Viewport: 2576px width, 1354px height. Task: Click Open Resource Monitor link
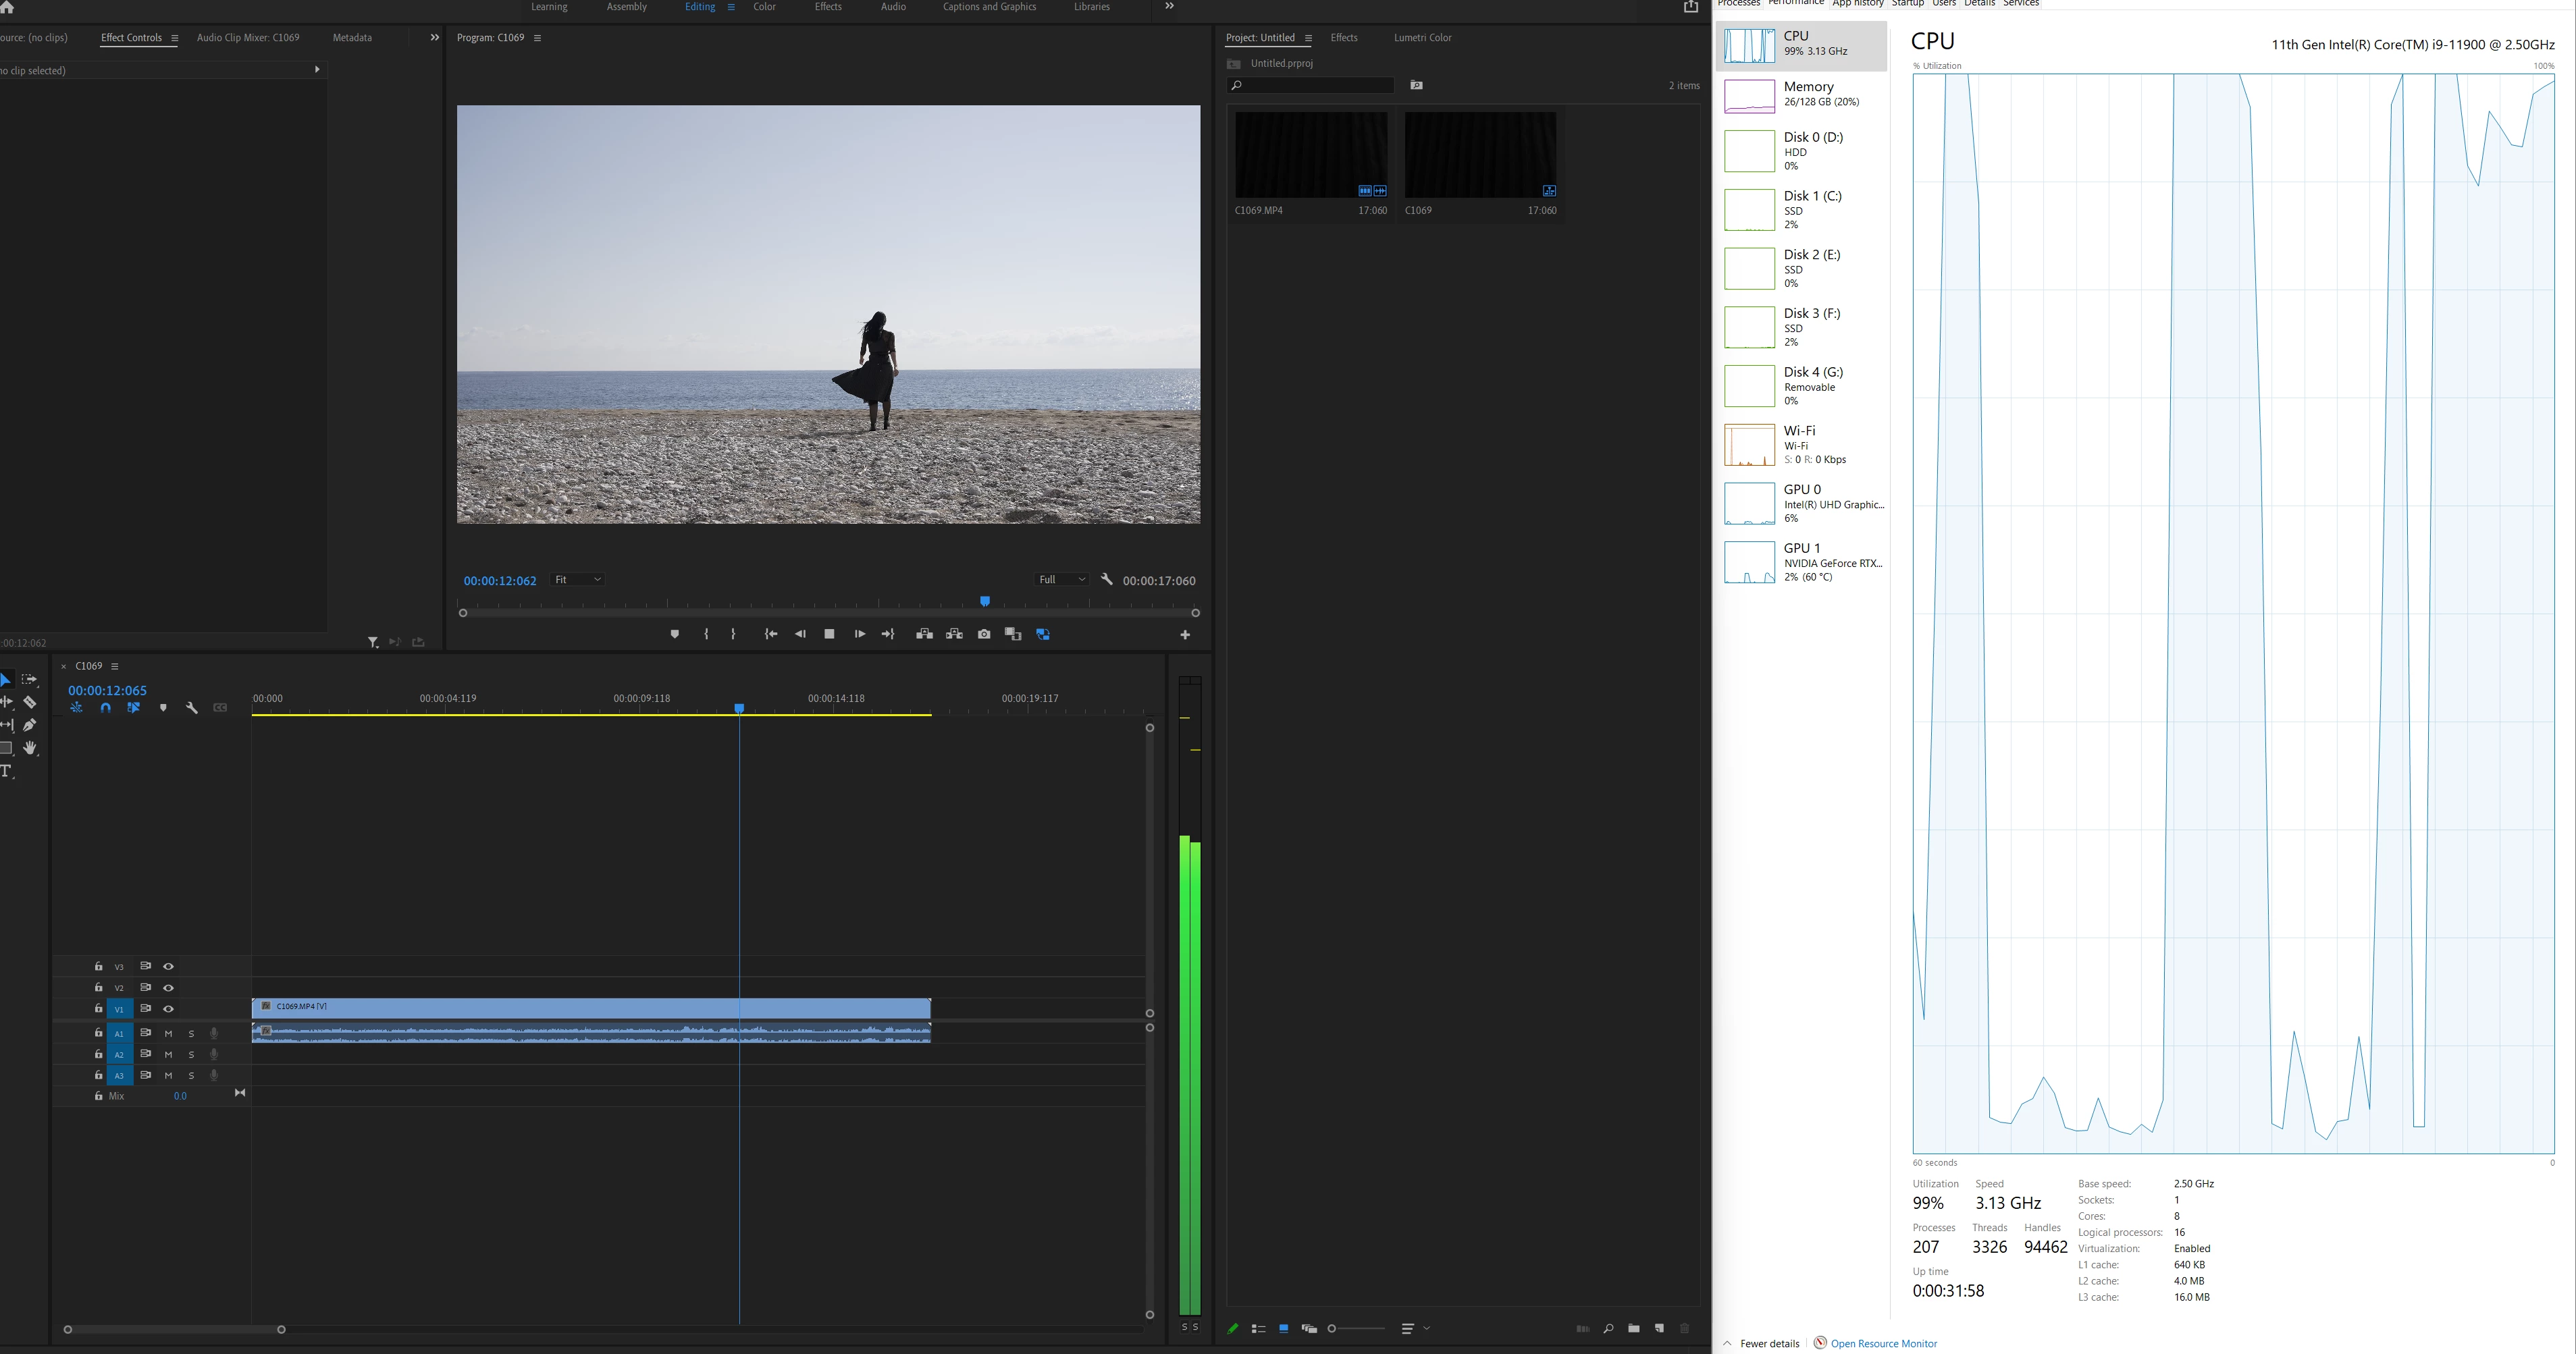point(1883,1343)
